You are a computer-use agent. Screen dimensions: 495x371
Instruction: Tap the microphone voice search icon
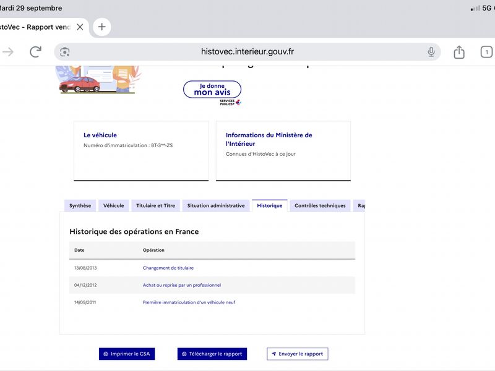(431, 52)
